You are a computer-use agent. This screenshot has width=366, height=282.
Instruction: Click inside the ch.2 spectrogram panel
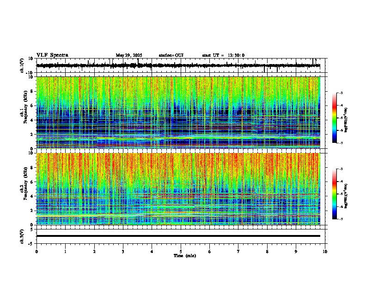(x=178, y=189)
